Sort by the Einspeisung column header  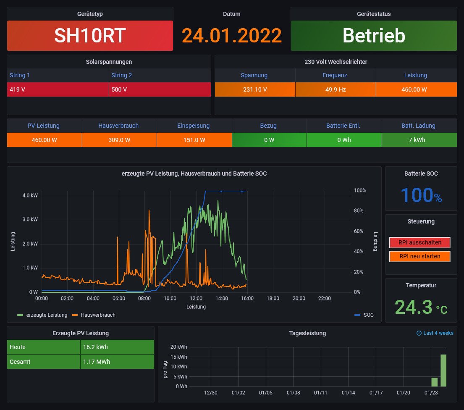[194, 126]
